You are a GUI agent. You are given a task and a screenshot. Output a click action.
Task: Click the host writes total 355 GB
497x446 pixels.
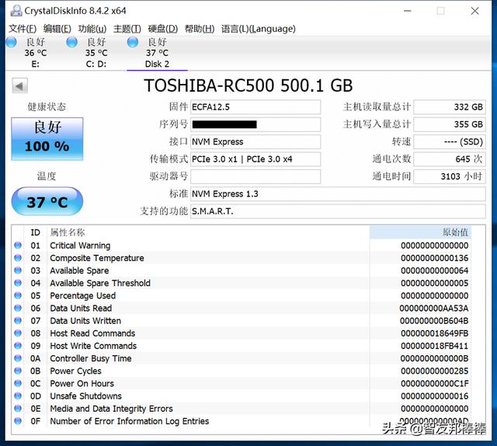[450, 124]
